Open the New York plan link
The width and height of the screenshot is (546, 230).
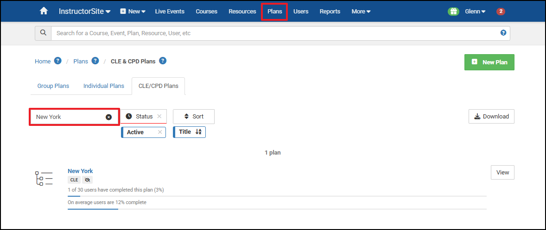coord(80,171)
